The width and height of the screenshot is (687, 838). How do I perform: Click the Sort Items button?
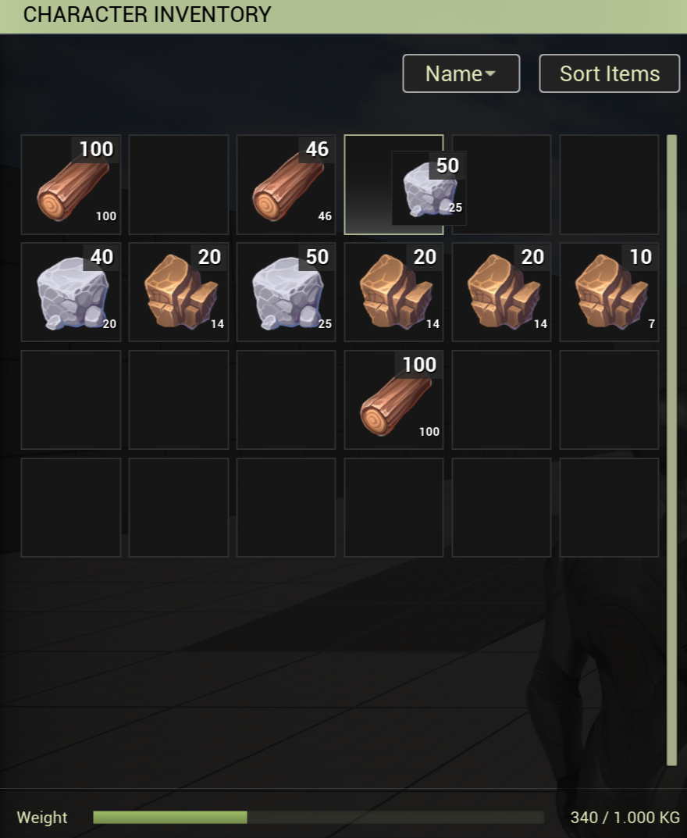tap(610, 73)
